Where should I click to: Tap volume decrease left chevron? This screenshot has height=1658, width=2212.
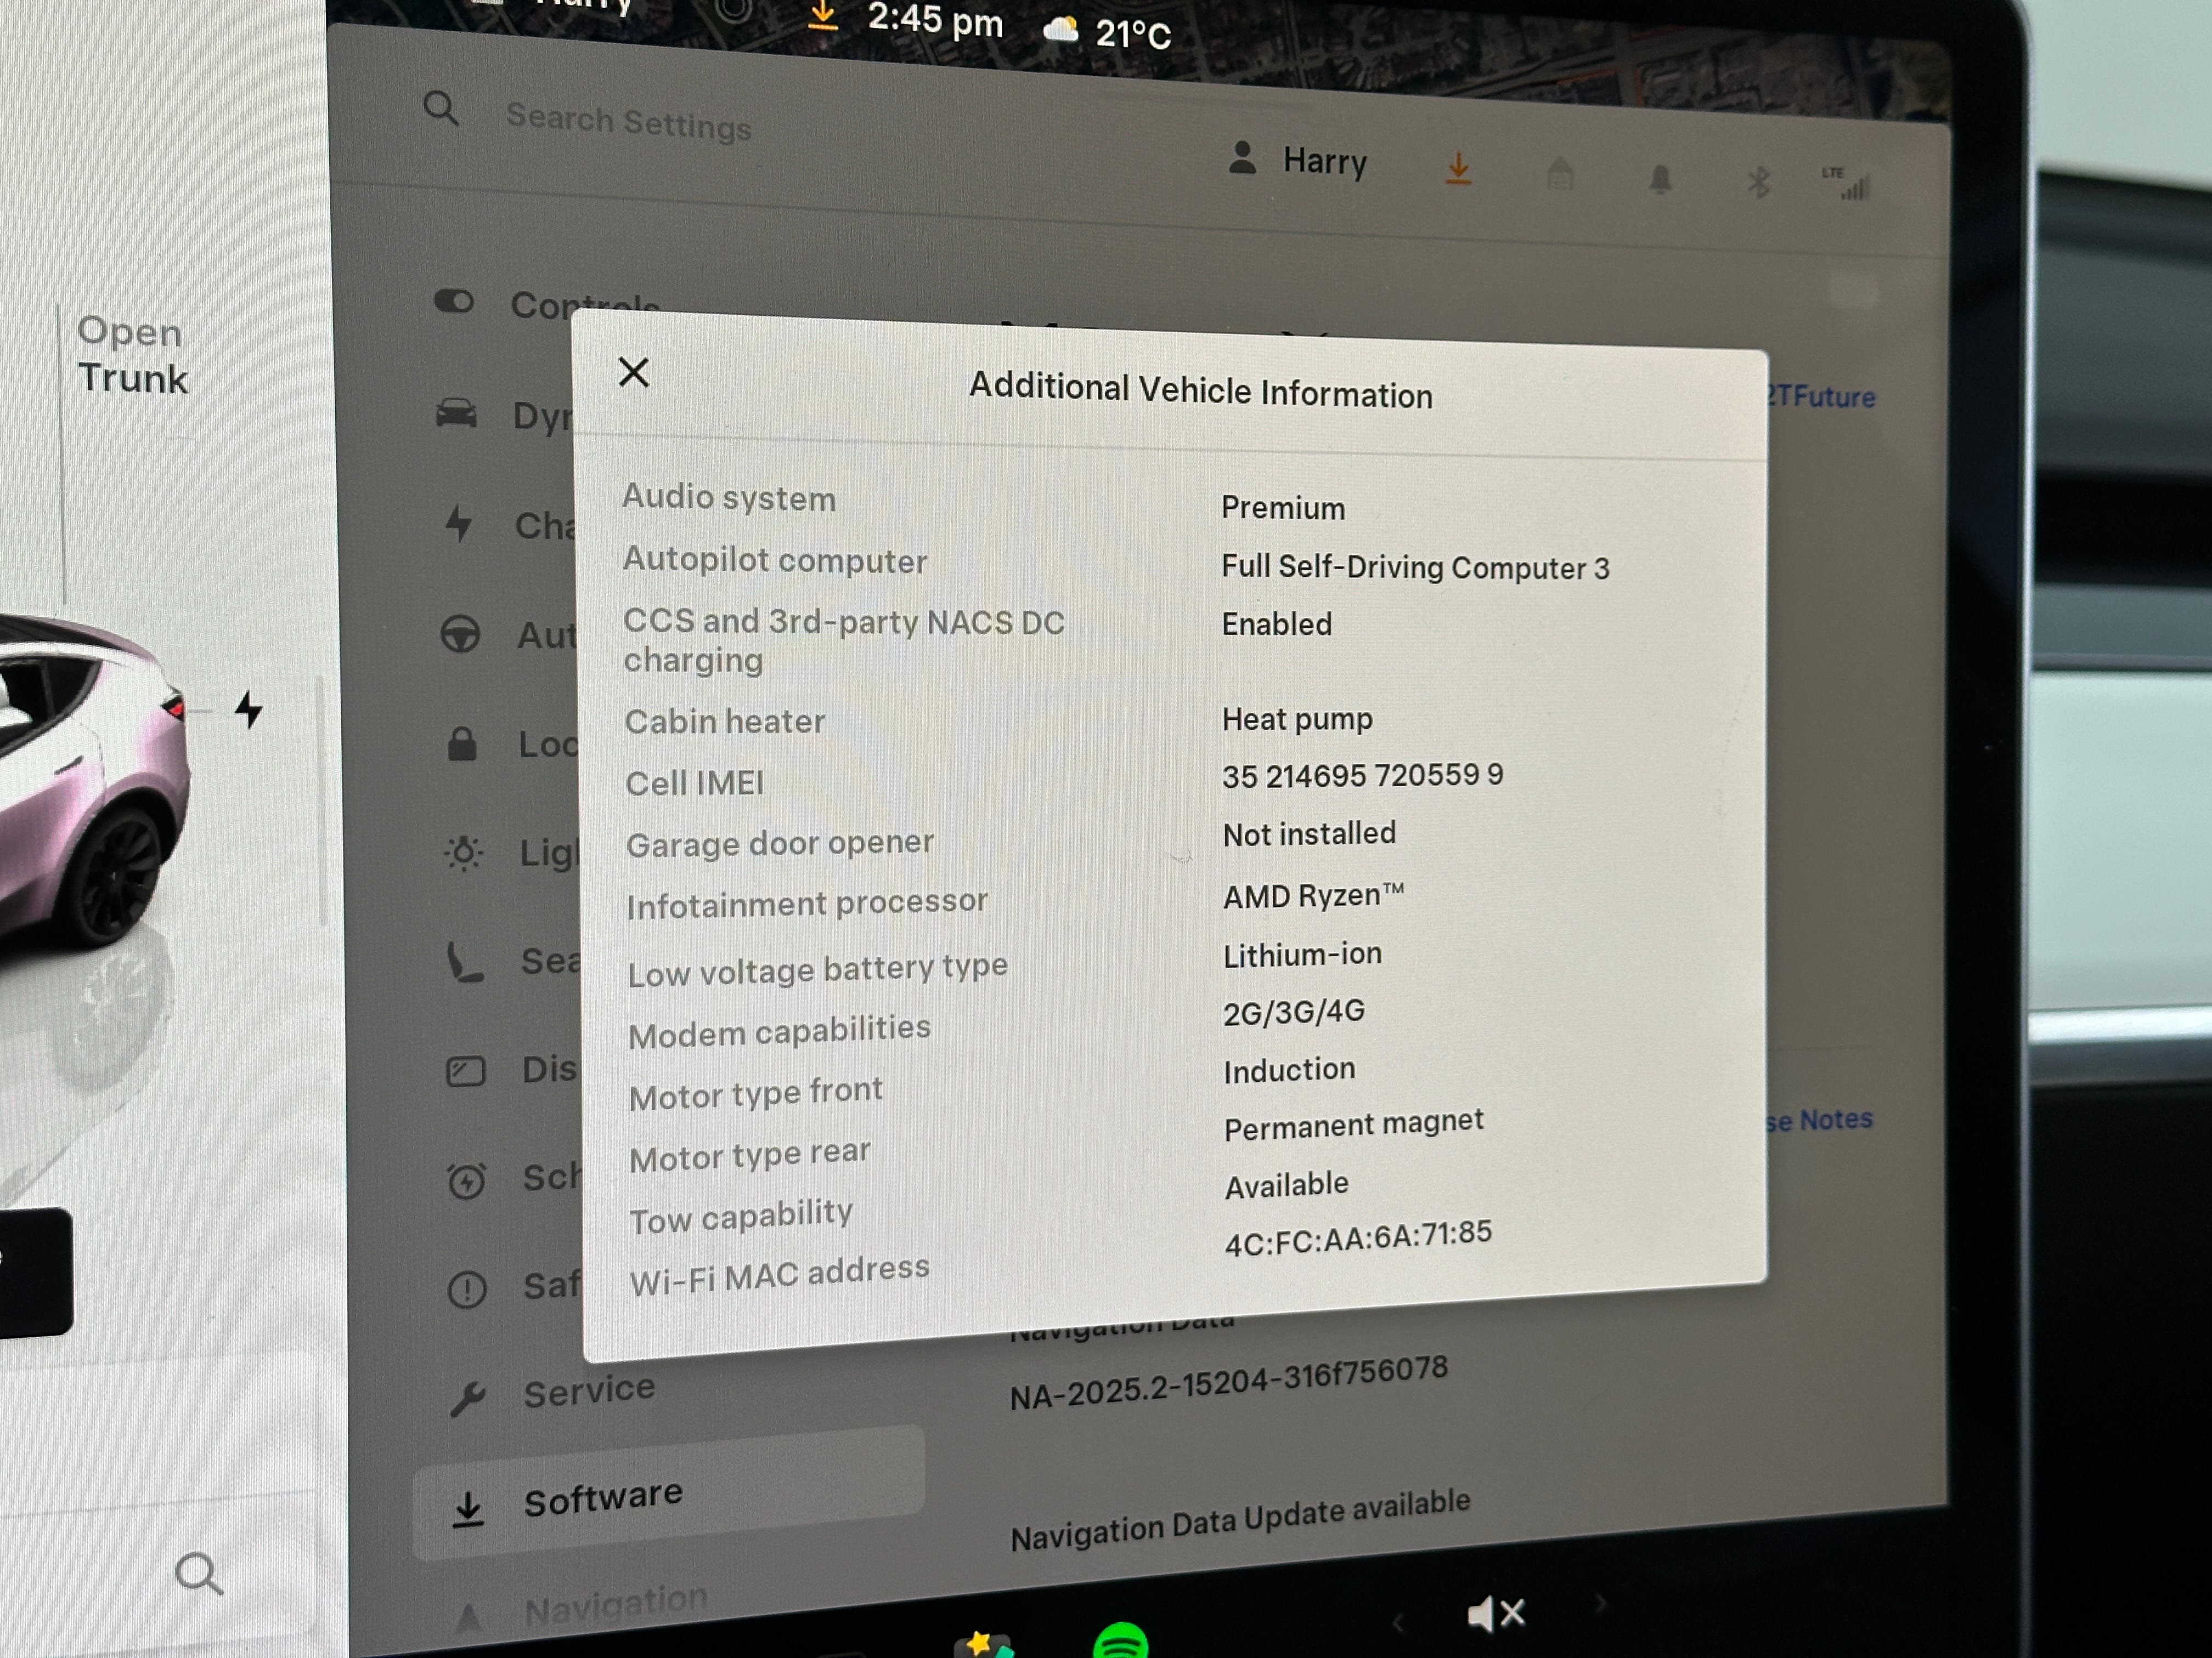pyautogui.click(x=1399, y=1622)
